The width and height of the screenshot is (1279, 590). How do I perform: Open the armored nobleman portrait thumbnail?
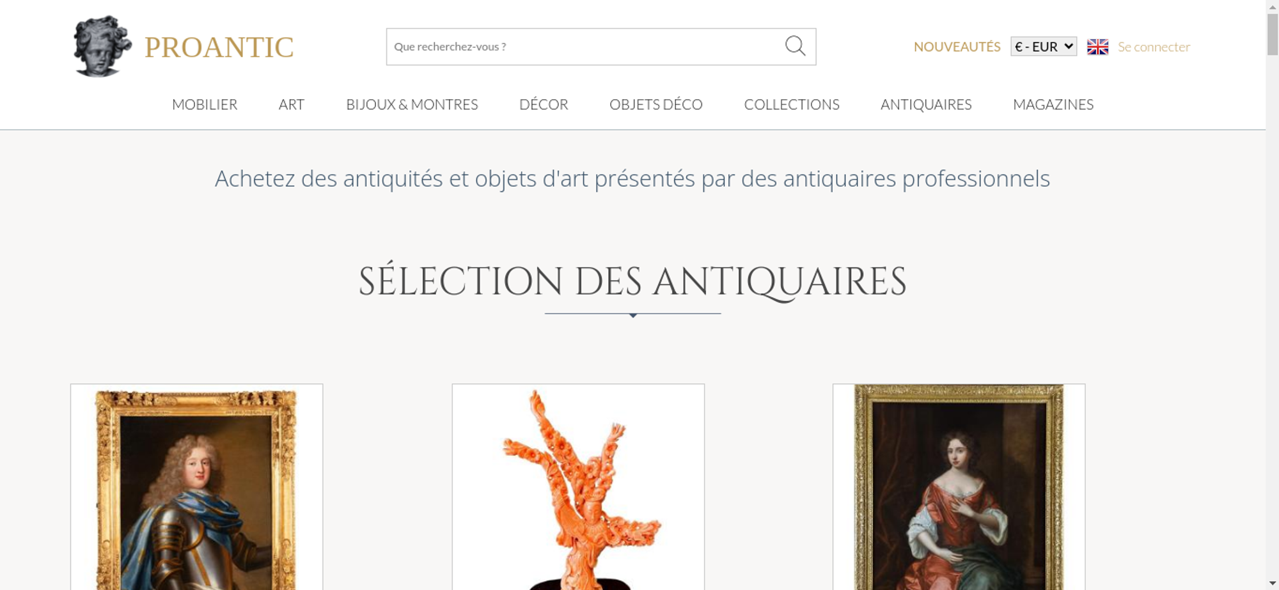(196, 487)
